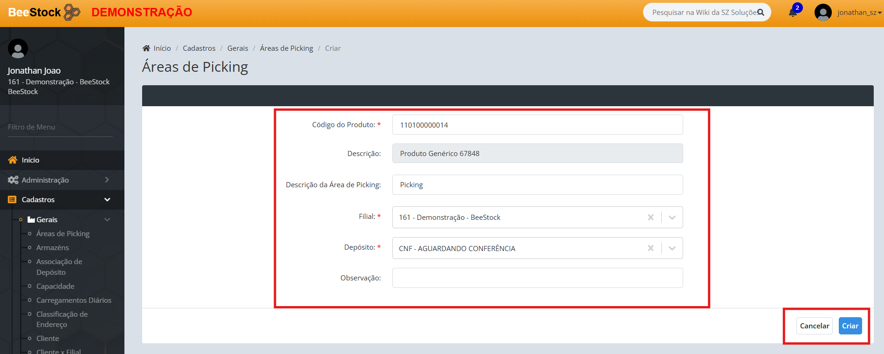Screen dimensions: 884x354
Task: Go to Áreas de Picking breadcrumb link
Action: click(286, 48)
